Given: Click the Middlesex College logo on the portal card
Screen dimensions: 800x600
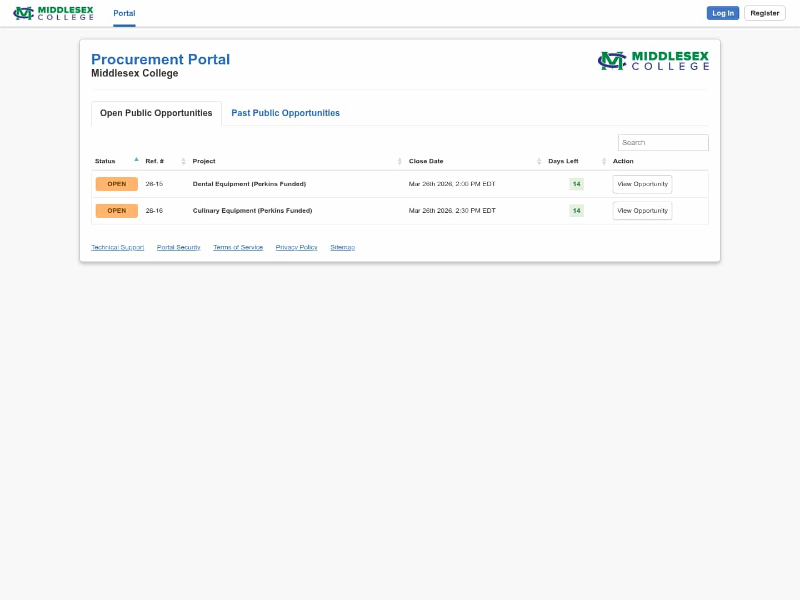Looking at the screenshot, I should (x=653, y=61).
